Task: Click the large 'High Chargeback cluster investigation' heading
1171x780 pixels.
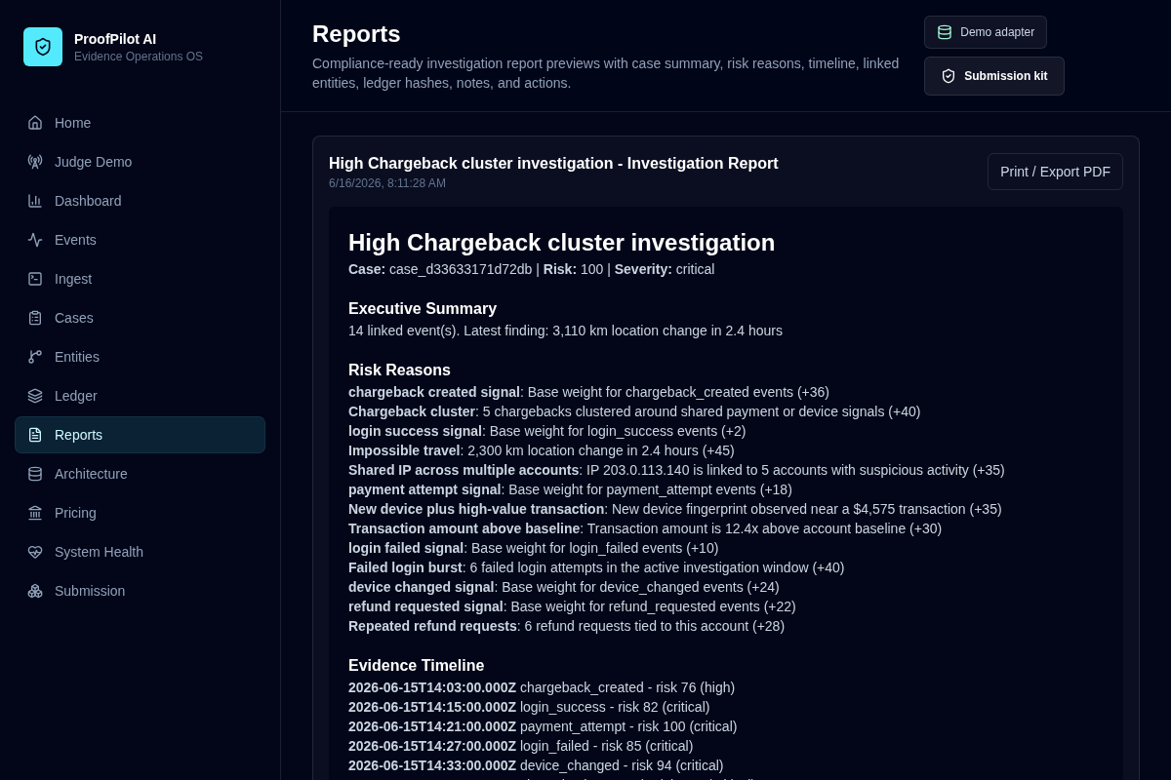Action: (x=561, y=243)
